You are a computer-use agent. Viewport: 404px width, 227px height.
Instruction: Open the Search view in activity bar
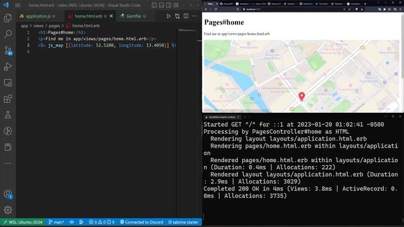click(8, 34)
